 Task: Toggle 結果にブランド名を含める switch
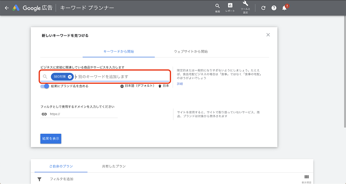click(44, 86)
